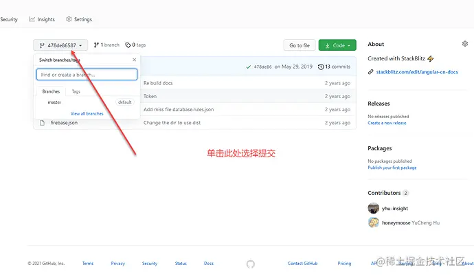Click yhu-insight contributor avatar
This screenshot has width=474, height=276.
point(373,208)
